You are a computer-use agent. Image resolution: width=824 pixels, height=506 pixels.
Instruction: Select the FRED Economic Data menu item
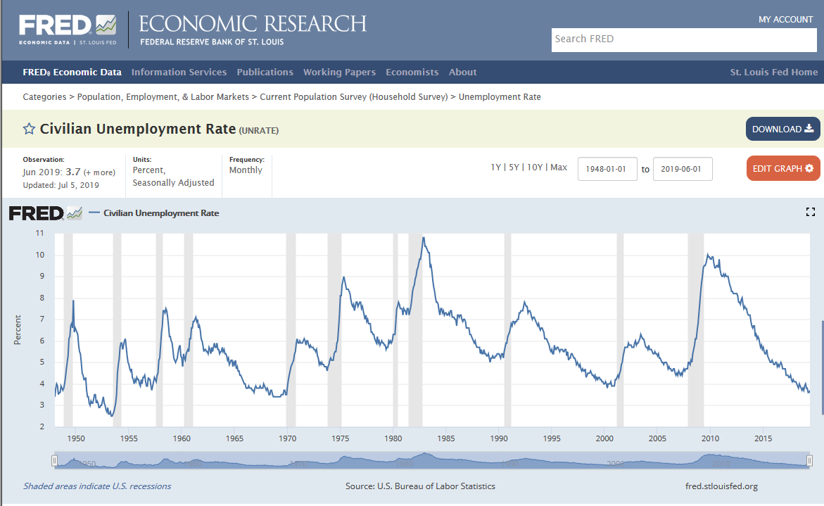[72, 72]
